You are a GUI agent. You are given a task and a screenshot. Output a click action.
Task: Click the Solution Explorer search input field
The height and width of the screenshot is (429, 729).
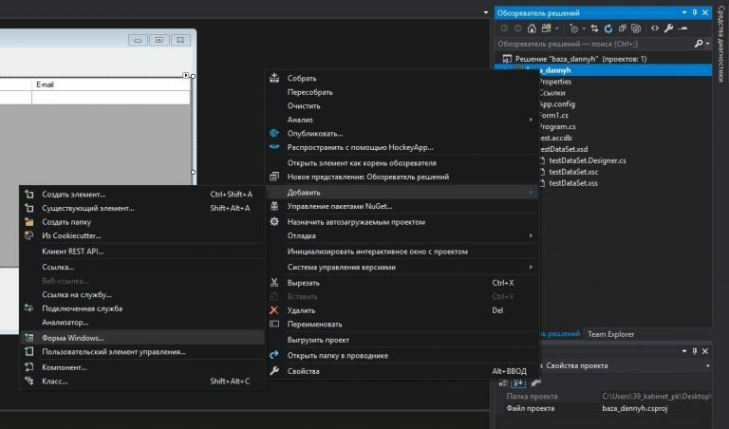[x=595, y=44]
